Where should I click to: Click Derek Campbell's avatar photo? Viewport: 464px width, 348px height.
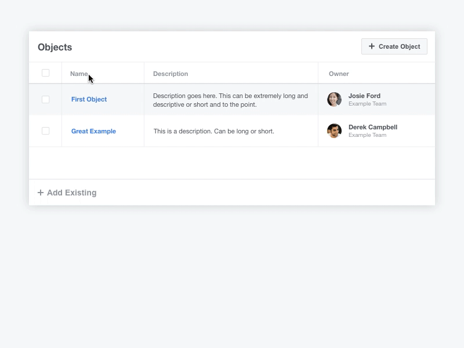coord(334,131)
